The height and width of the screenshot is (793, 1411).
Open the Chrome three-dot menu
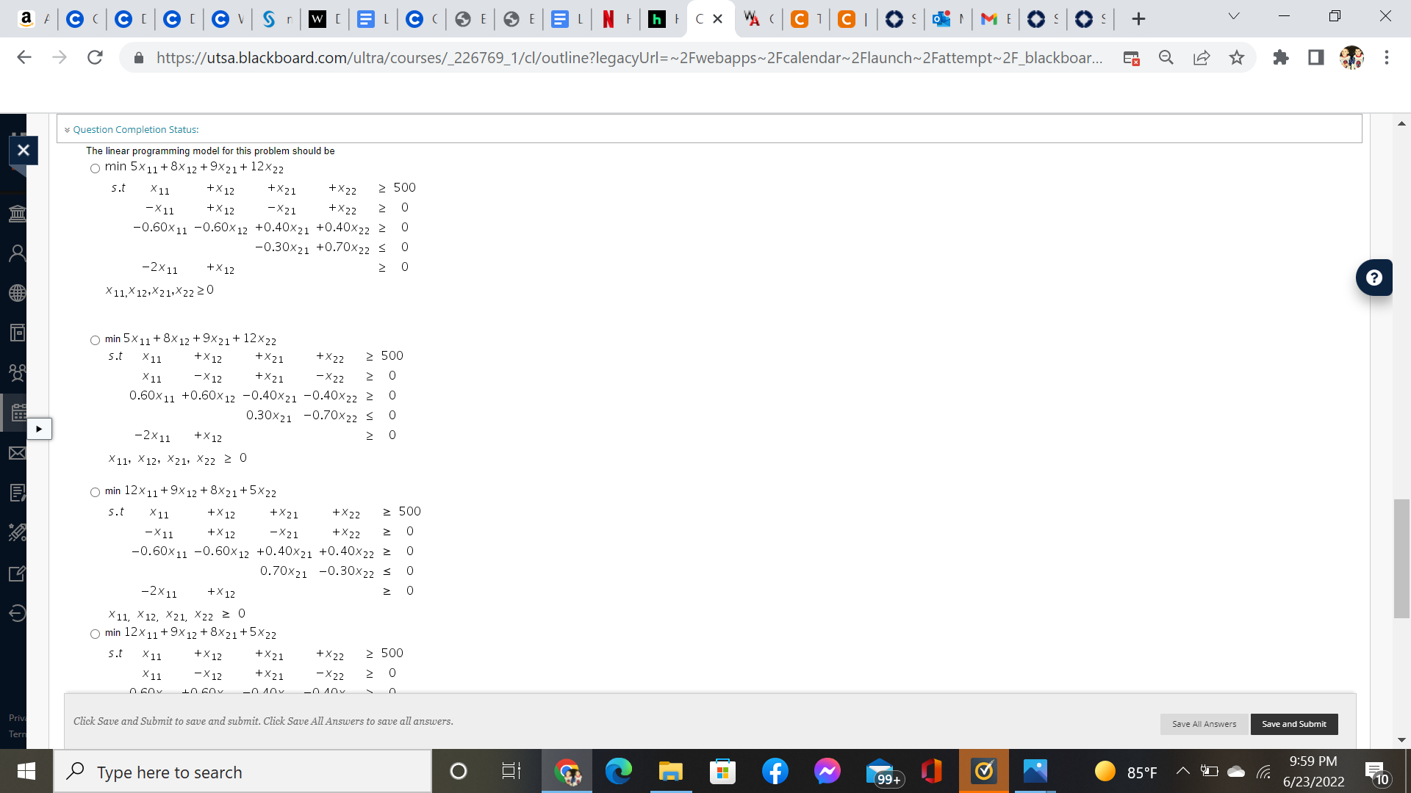coord(1387,57)
